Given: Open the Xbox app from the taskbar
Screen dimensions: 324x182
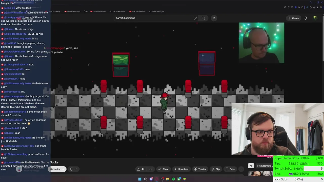Looking at the screenshot, I should point(179,179).
